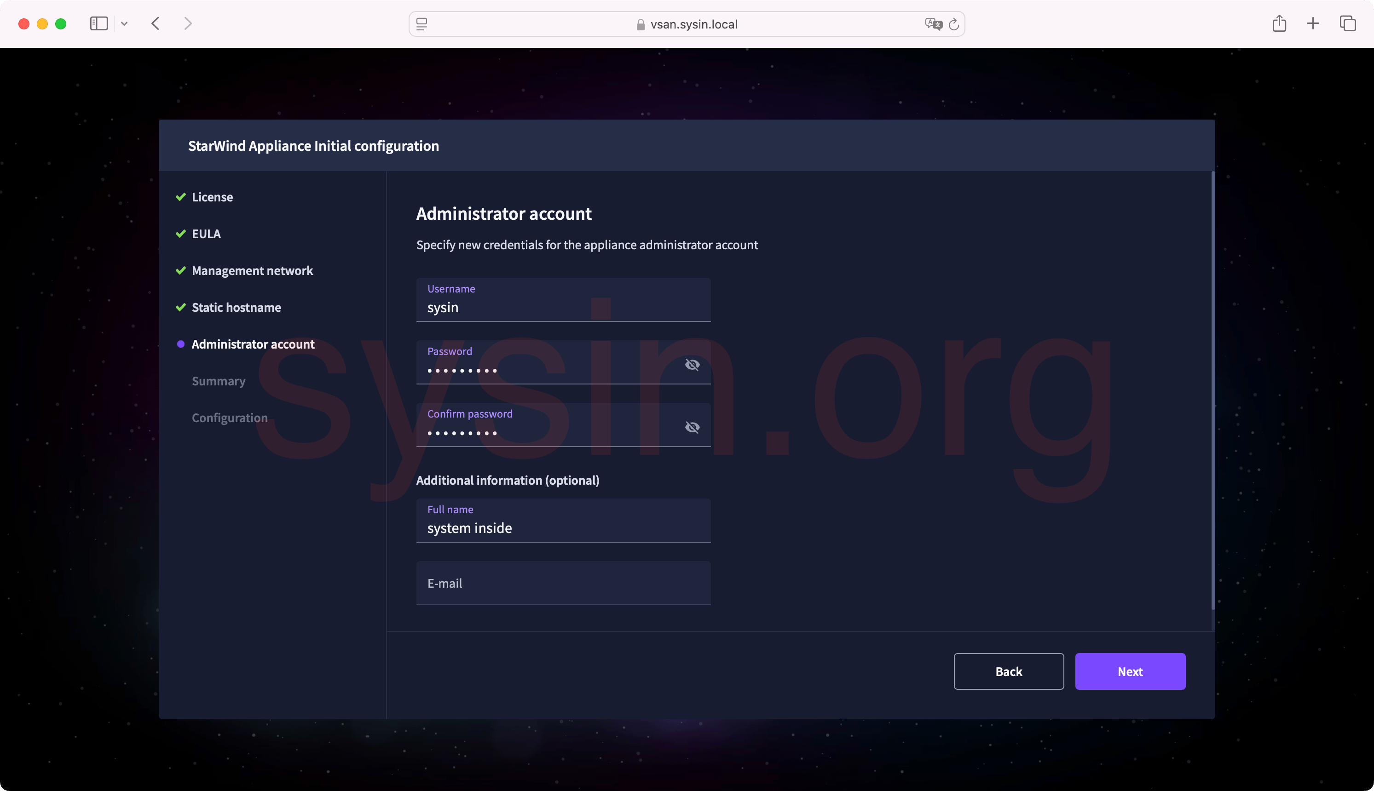Screen dimensions: 1374x791
Task: Click the vsan.sysin.local address bar
Action: tap(687, 24)
